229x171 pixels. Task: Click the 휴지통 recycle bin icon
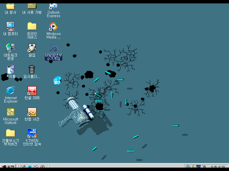pyautogui.click(x=10, y=69)
